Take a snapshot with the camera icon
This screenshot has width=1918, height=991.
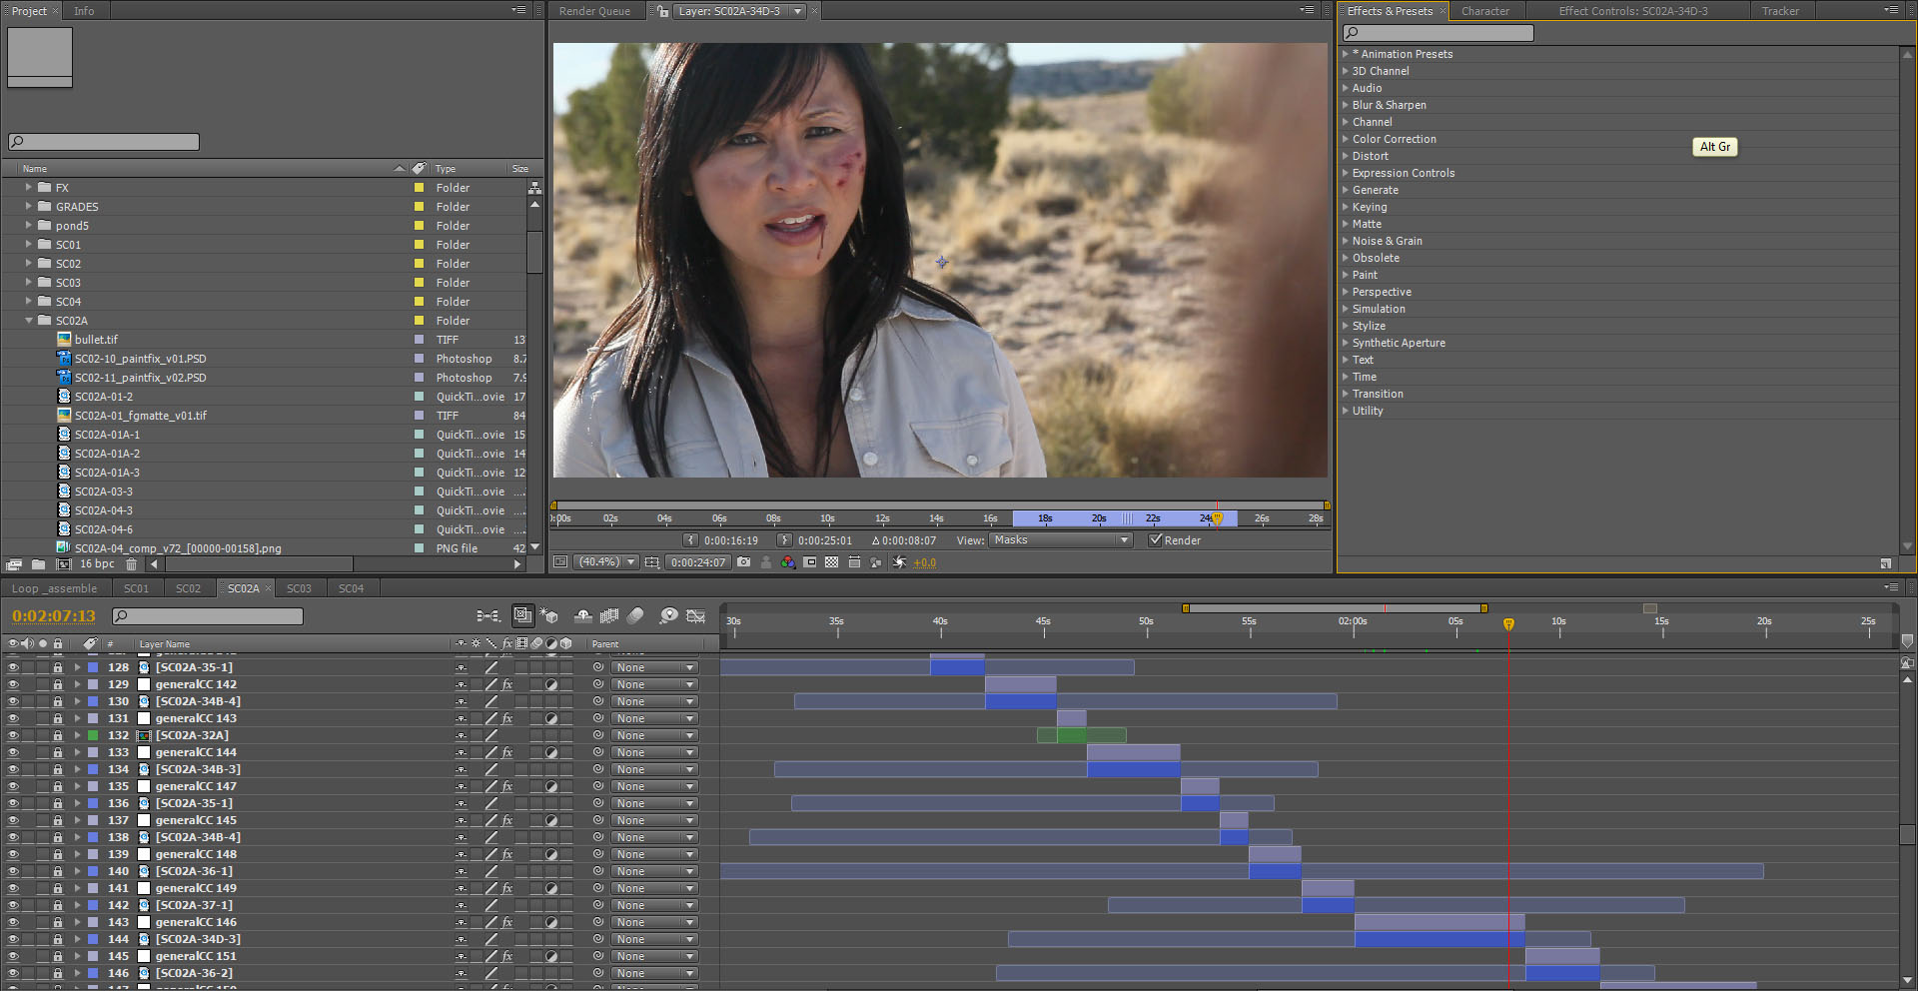[x=743, y=562]
